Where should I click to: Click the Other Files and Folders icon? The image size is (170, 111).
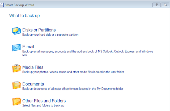[16, 102]
